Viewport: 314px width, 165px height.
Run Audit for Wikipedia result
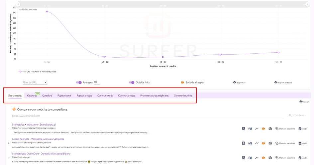pos(303,143)
